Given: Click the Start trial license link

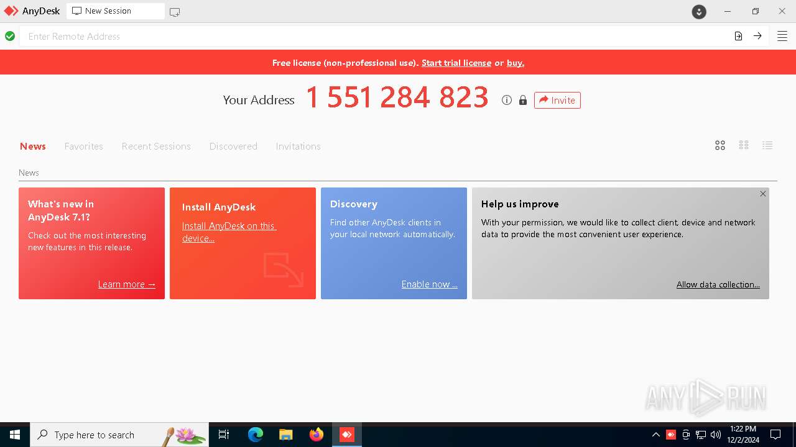Looking at the screenshot, I should (x=456, y=63).
